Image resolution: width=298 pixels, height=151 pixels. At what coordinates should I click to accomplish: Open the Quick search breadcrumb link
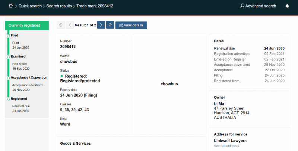pyautogui.click(x=30, y=6)
